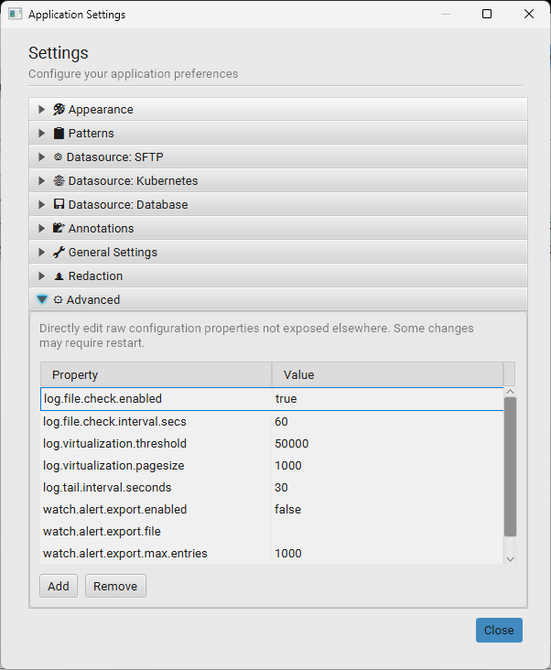551x670 pixels.
Task: Expand the Appearance section arrow
Action: click(x=41, y=110)
